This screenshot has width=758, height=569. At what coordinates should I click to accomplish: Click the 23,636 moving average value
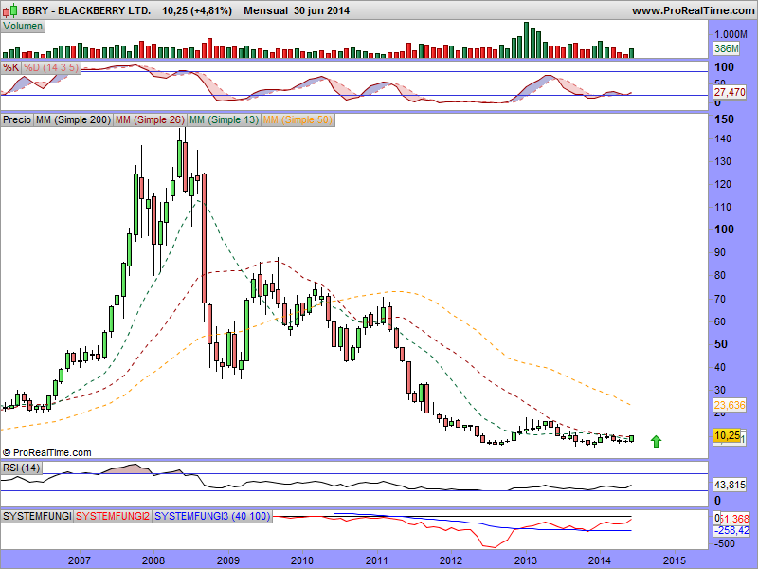[x=730, y=405]
